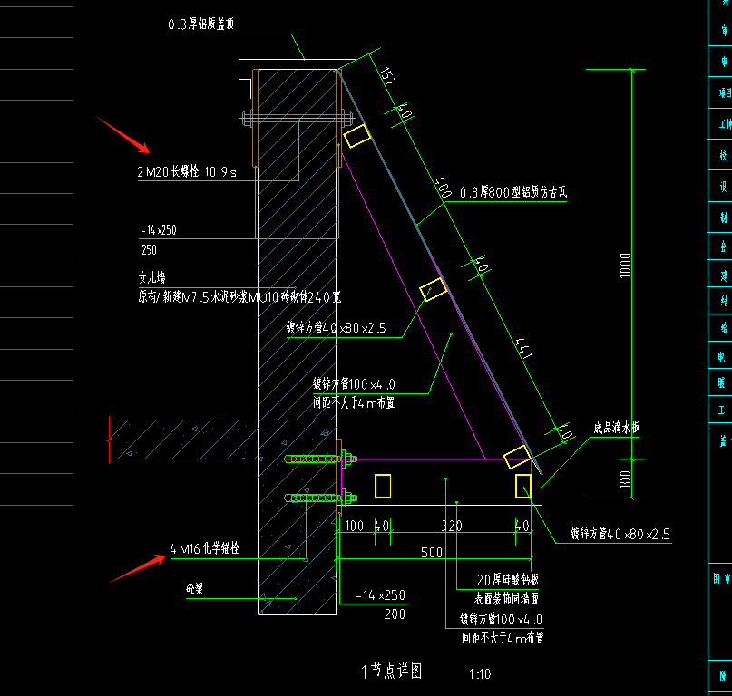Click the '1:10' scale text
The width and height of the screenshot is (732, 696).
click(480, 673)
